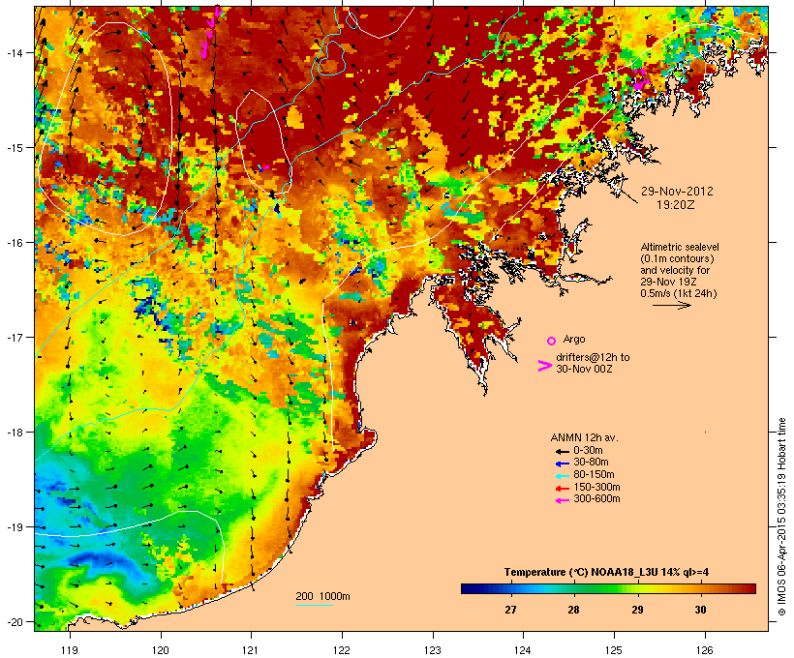Click the colorbar tick label 28
The height and width of the screenshot is (658, 794).
point(574,610)
